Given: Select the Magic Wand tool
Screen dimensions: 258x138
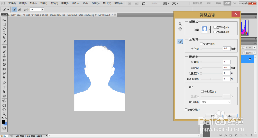Looking at the screenshot, I should (x=4, y=33).
